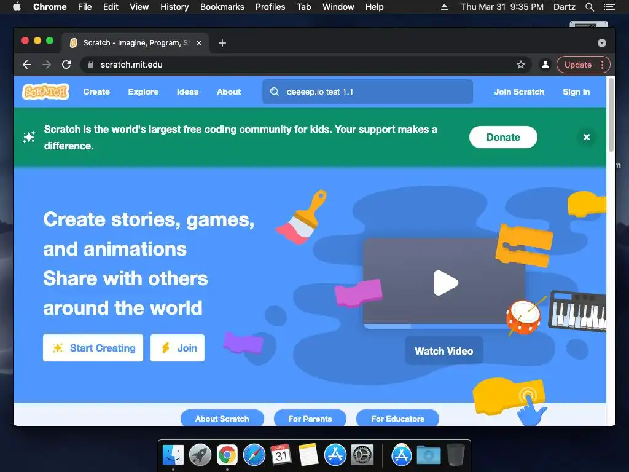This screenshot has width=629, height=472.
Task: Open Notes from the Dock
Action: [x=308, y=455]
